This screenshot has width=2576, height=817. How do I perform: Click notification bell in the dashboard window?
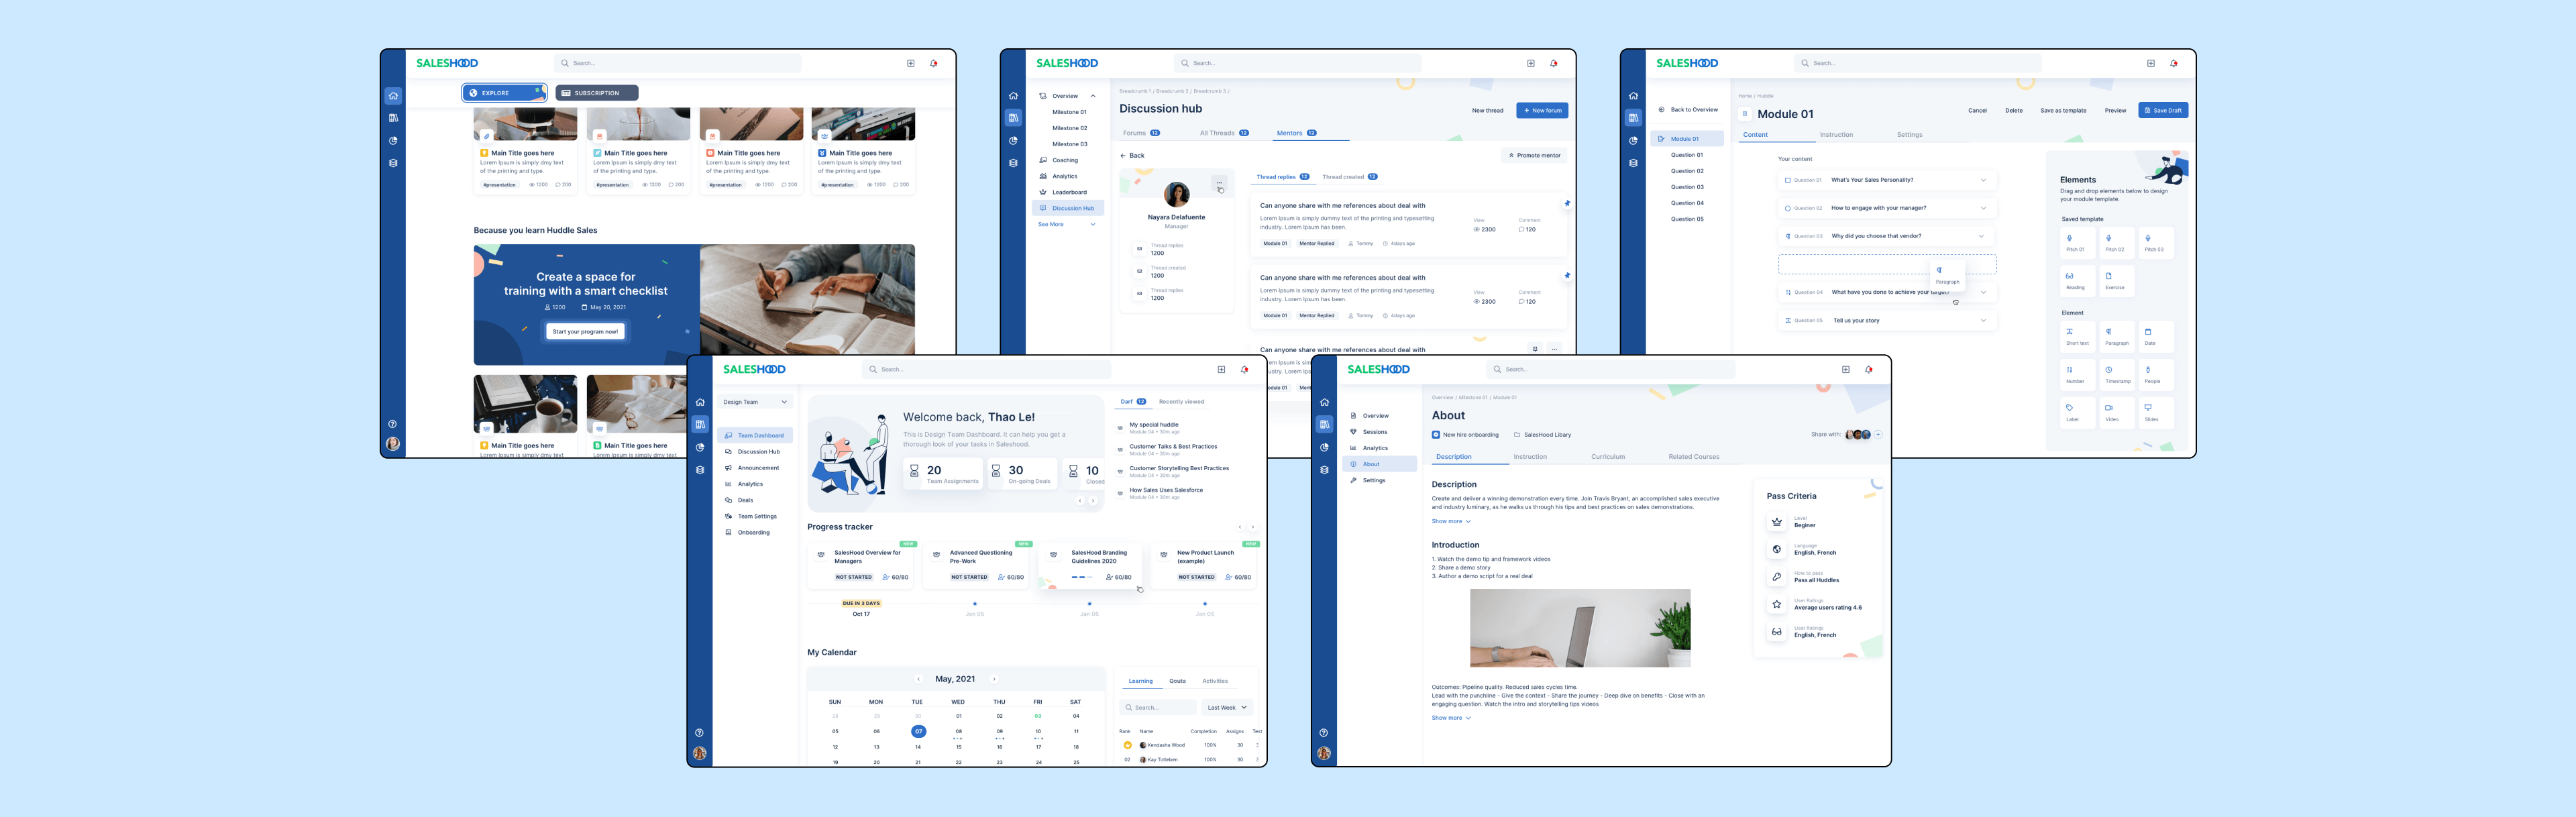[x=1245, y=369]
